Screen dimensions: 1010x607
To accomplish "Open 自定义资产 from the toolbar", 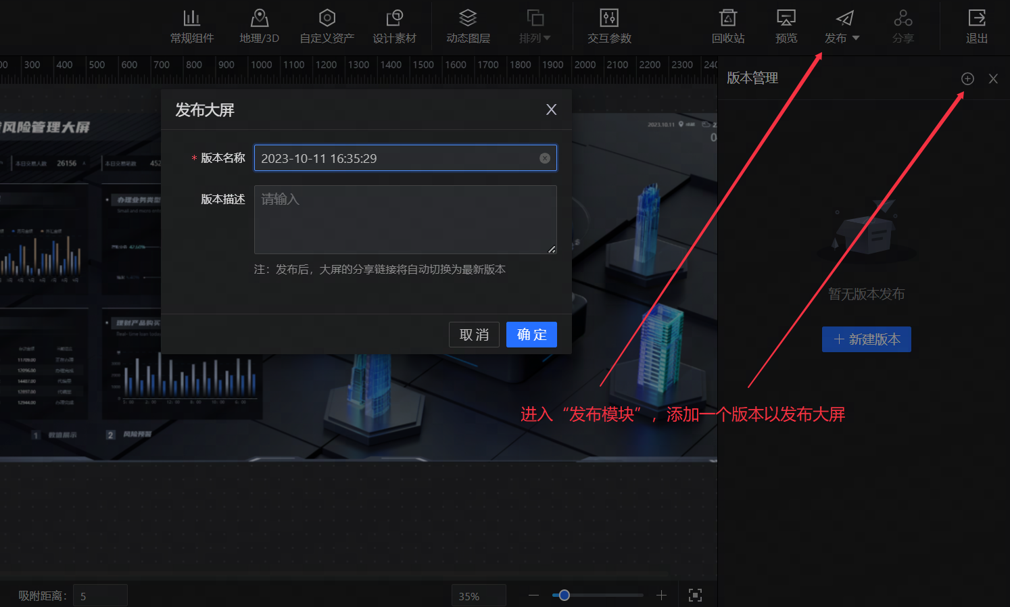I will pos(327,26).
